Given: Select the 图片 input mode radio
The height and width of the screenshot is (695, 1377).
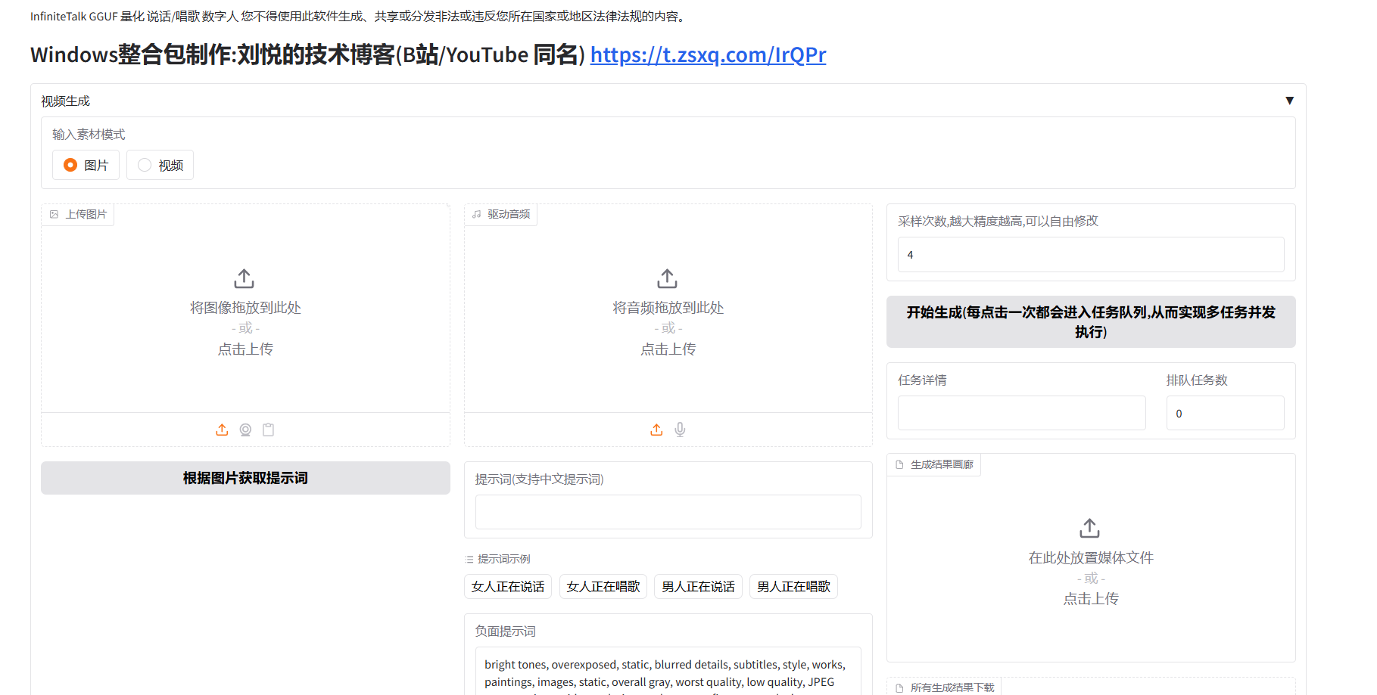Looking at the screenshot, I should click(x=71, y=165).
